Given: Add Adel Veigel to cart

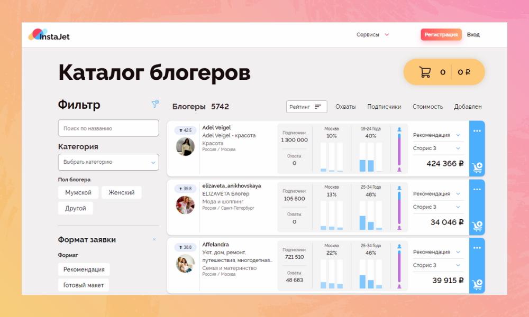Looking at the screenshot, I should (x=477, y=167).
